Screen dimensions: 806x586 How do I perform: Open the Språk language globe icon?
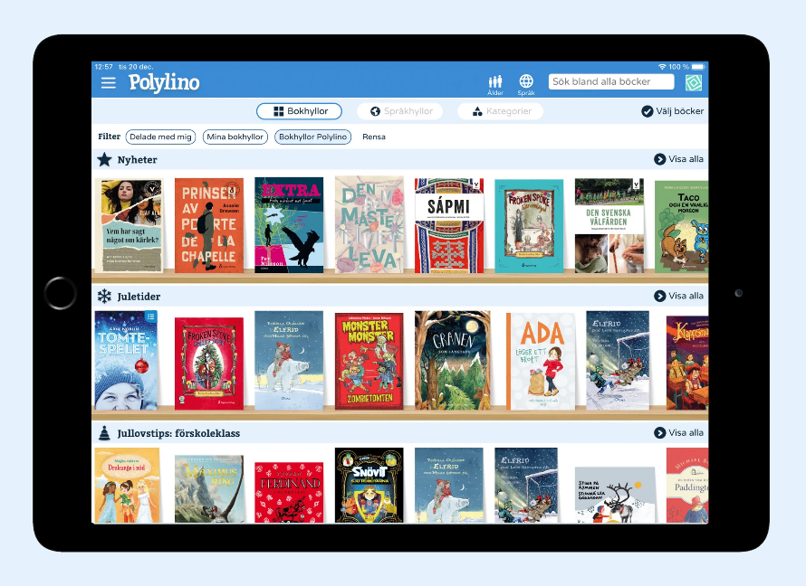[526, 85]
